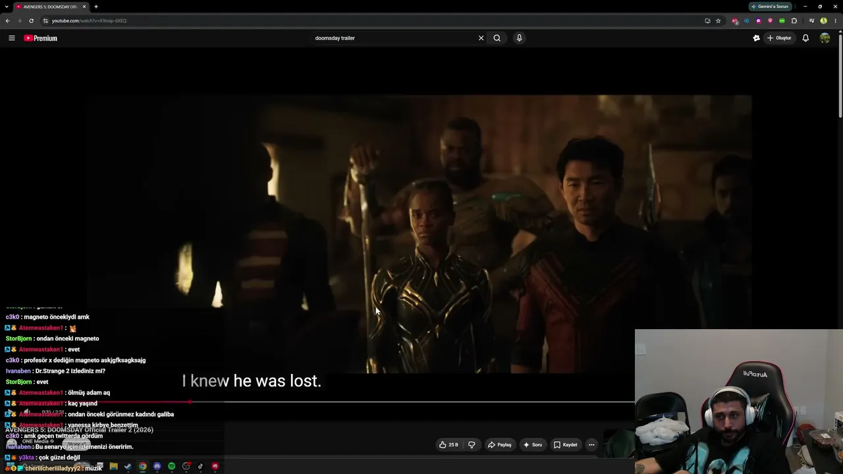This screenshot has width=843, height=474.
Task: Like the video with thumbs up
Action: point(449,445)
